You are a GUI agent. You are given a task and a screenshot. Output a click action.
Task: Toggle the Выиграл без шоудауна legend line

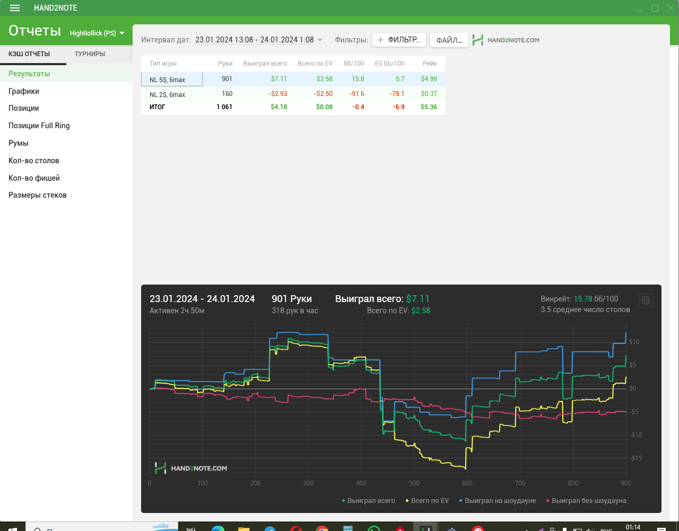coord(586,500)
